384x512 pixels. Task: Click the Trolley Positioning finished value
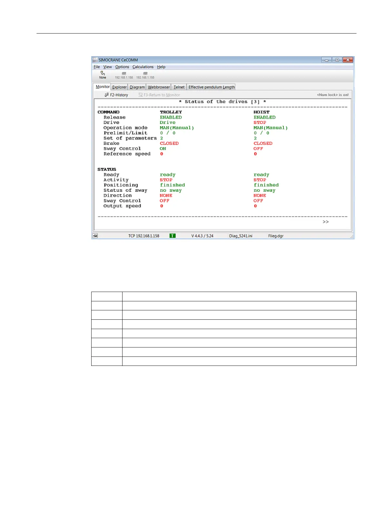pos(172,185)
